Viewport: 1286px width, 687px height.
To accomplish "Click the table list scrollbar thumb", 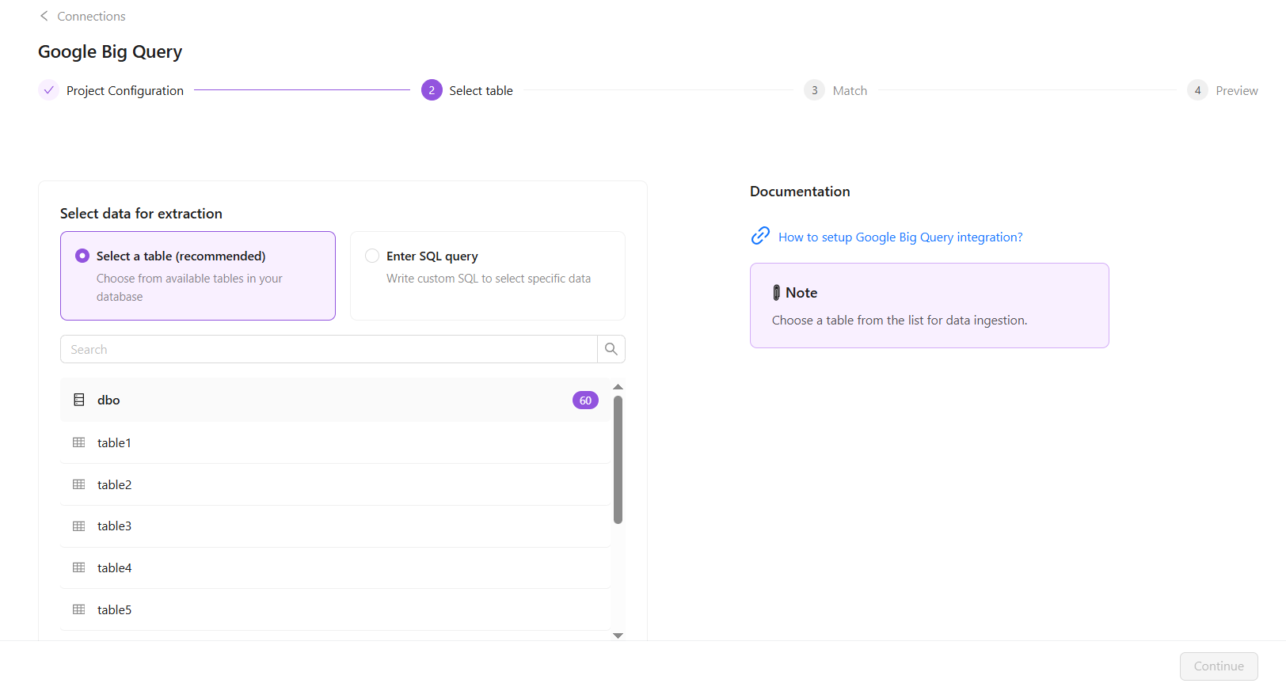I will coord(618,460).
